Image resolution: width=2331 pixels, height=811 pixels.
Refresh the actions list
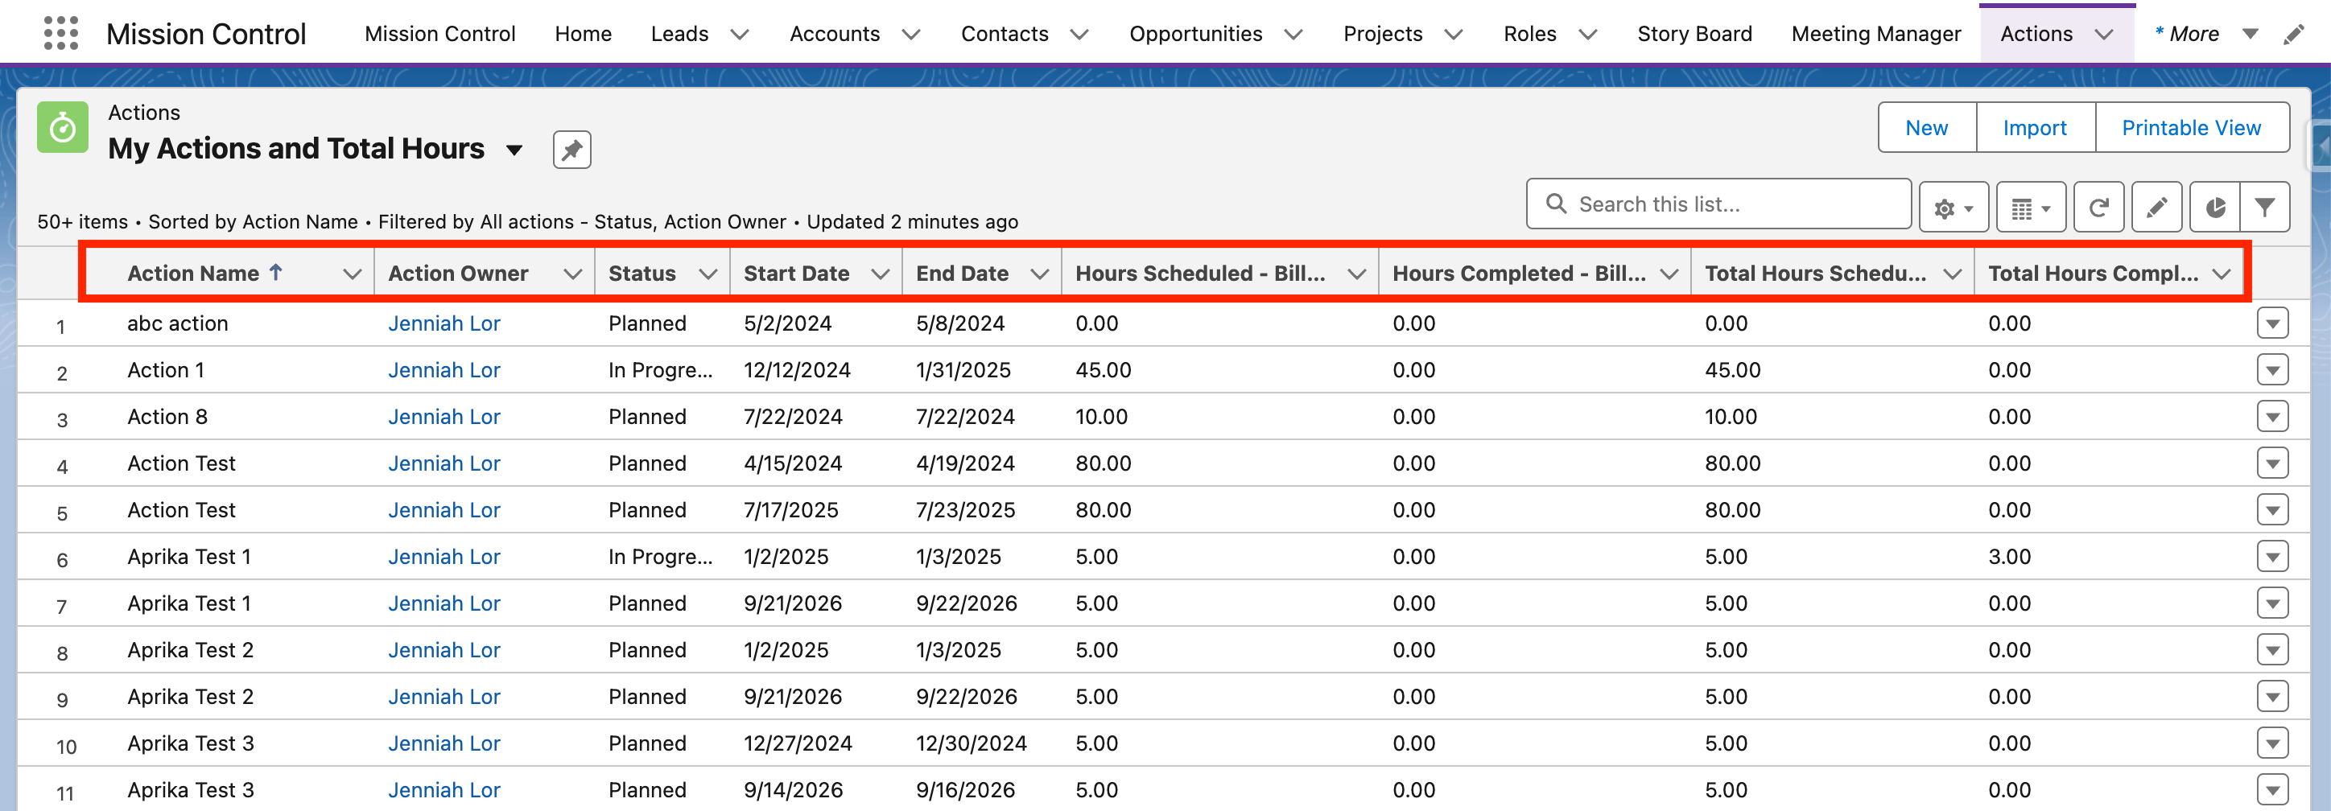(2098, 208)
